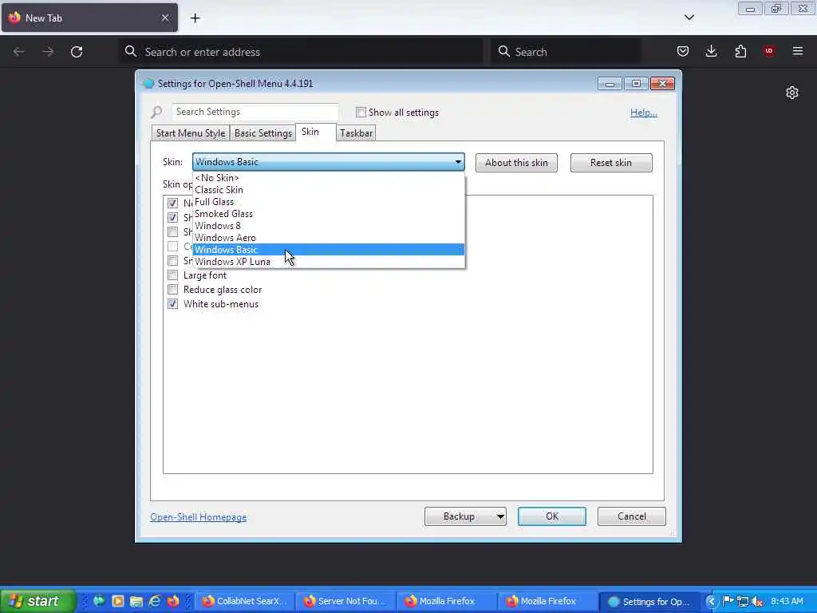The width and height of the screenshot is (817, 613).
Task: Open Firefox downloads panel
Action: pos(711,51)
